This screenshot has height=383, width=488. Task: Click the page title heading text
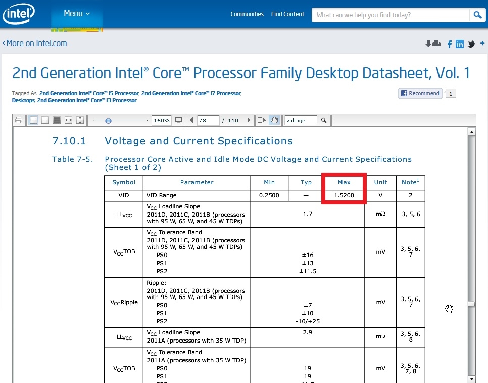pos(241,73)
